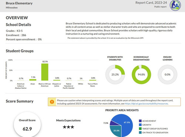Click the Black or African American bar
Screen dimensions: 185x137
[45, 72]
